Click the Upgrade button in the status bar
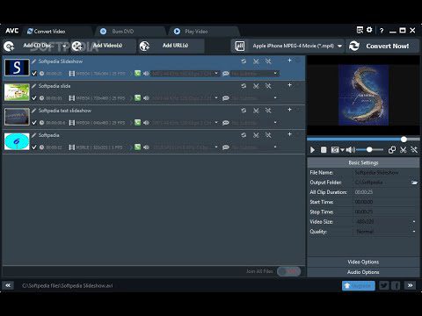The width and height of the screenshot is (422, 316). [359, 285]
